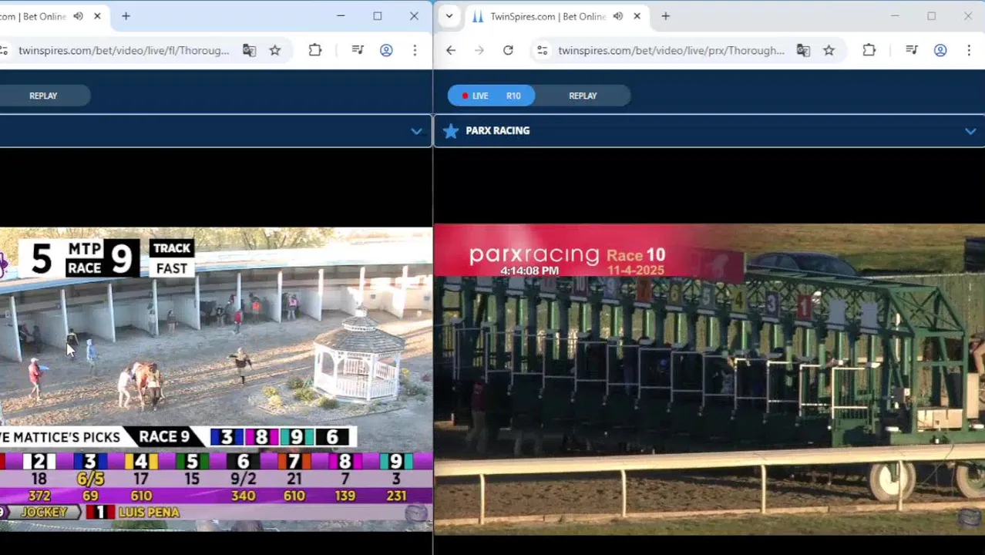Close the left window's TwinSpires tab
The image size is (985, 555).
pyautogui.click(x=97, y=16)
